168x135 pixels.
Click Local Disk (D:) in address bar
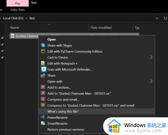(x=13, y=18)
